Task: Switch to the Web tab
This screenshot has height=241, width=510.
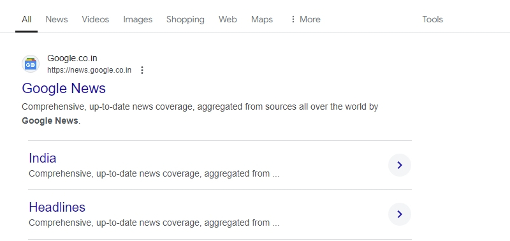Action: 228,20
